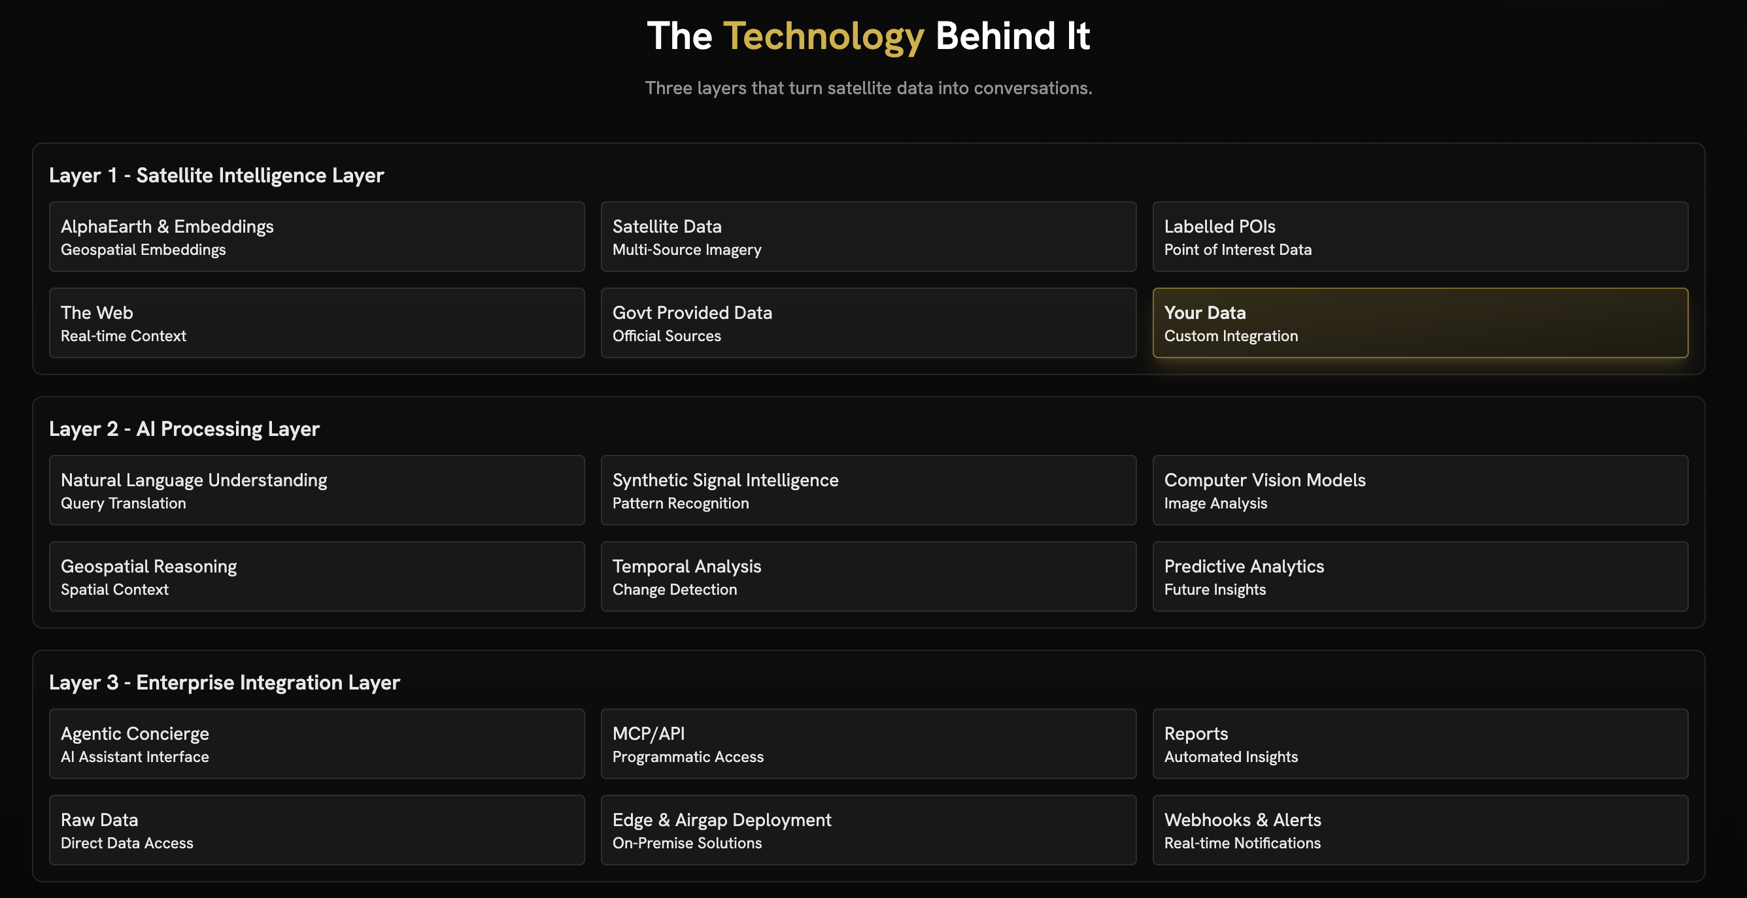The width and height of the screenshot is (1747, 898).
Task: Open the Agentic Concierge card
Action: click(316, 744)
